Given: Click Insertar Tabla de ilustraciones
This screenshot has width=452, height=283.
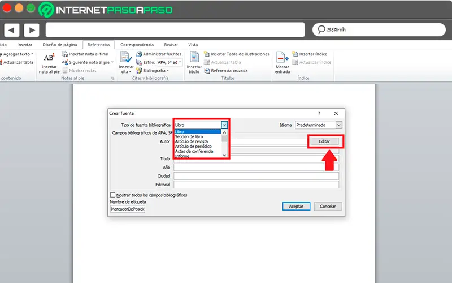Looking at the screenshot, I should [237, 54].
